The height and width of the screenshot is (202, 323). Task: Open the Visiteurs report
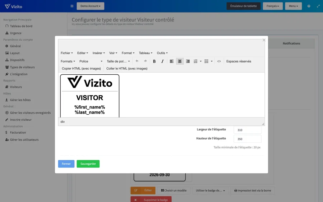pyautogui.click(x=14, y=87)
